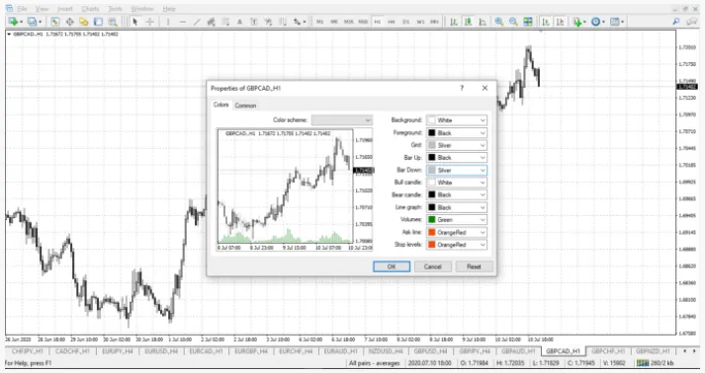705x373 pixels.
Task: Confirm the dialog with OK
Action: tap(392, 266)
